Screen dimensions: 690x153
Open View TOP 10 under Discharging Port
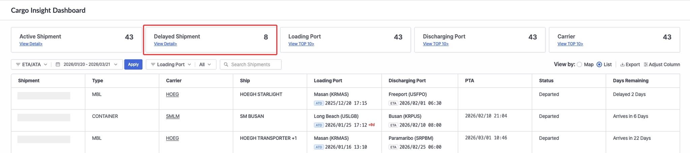tap(436, 44)
